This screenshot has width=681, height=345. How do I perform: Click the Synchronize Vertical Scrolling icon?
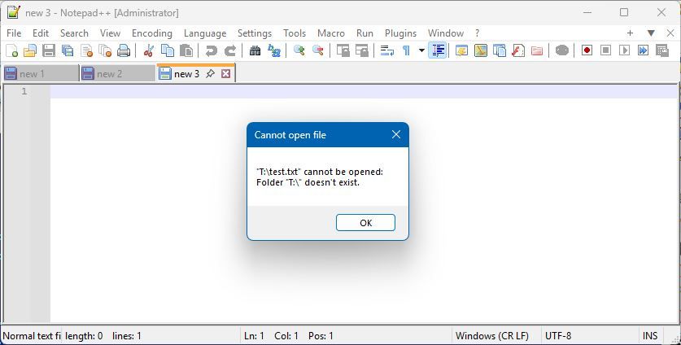[x=343, y=50]
